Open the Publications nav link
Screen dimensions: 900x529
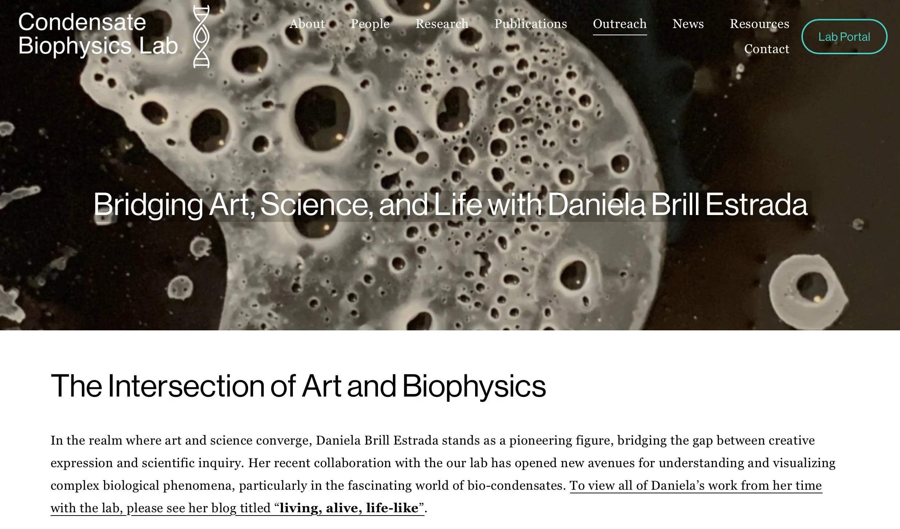(530, 24)
